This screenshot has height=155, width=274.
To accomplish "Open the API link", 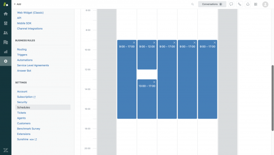I will point(19,18).
